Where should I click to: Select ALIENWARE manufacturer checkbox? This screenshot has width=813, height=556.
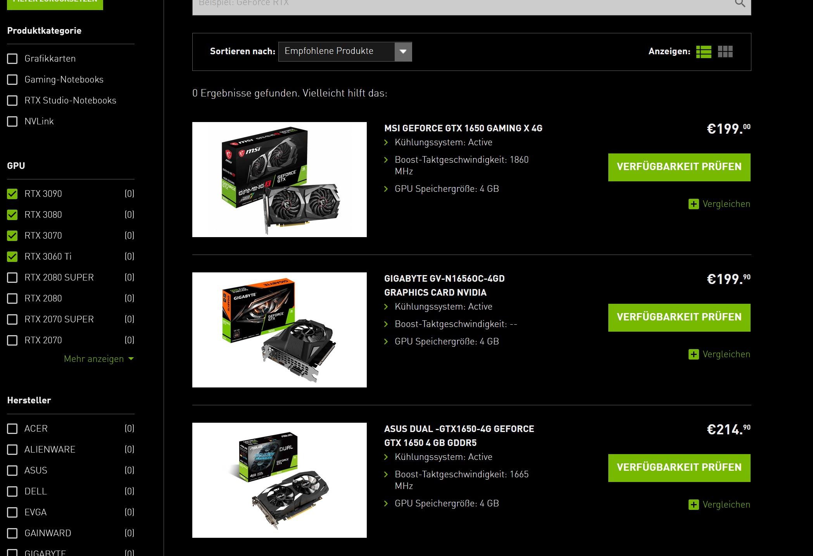(12, 450)
